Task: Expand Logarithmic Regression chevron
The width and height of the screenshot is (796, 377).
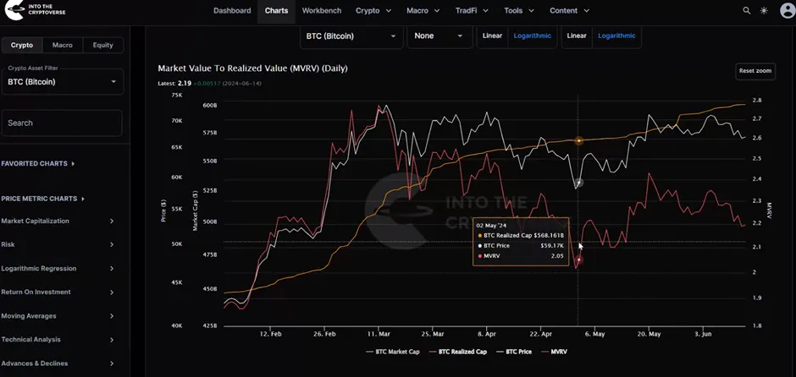Action: pos(112,269)
